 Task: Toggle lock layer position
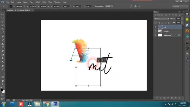pos(166,23)
